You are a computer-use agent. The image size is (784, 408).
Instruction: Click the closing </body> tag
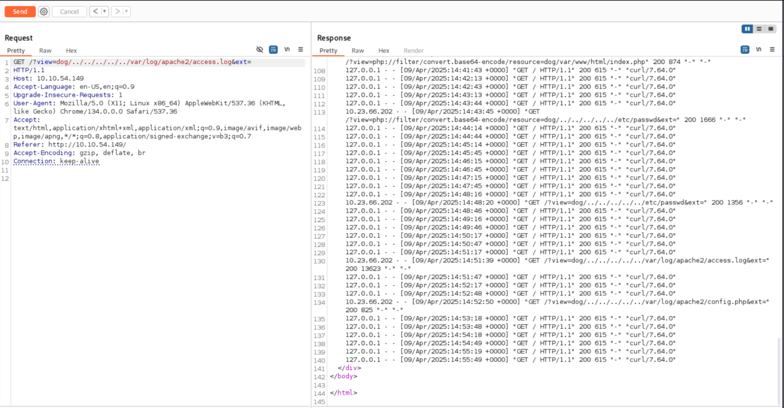[x=343, y=376]
